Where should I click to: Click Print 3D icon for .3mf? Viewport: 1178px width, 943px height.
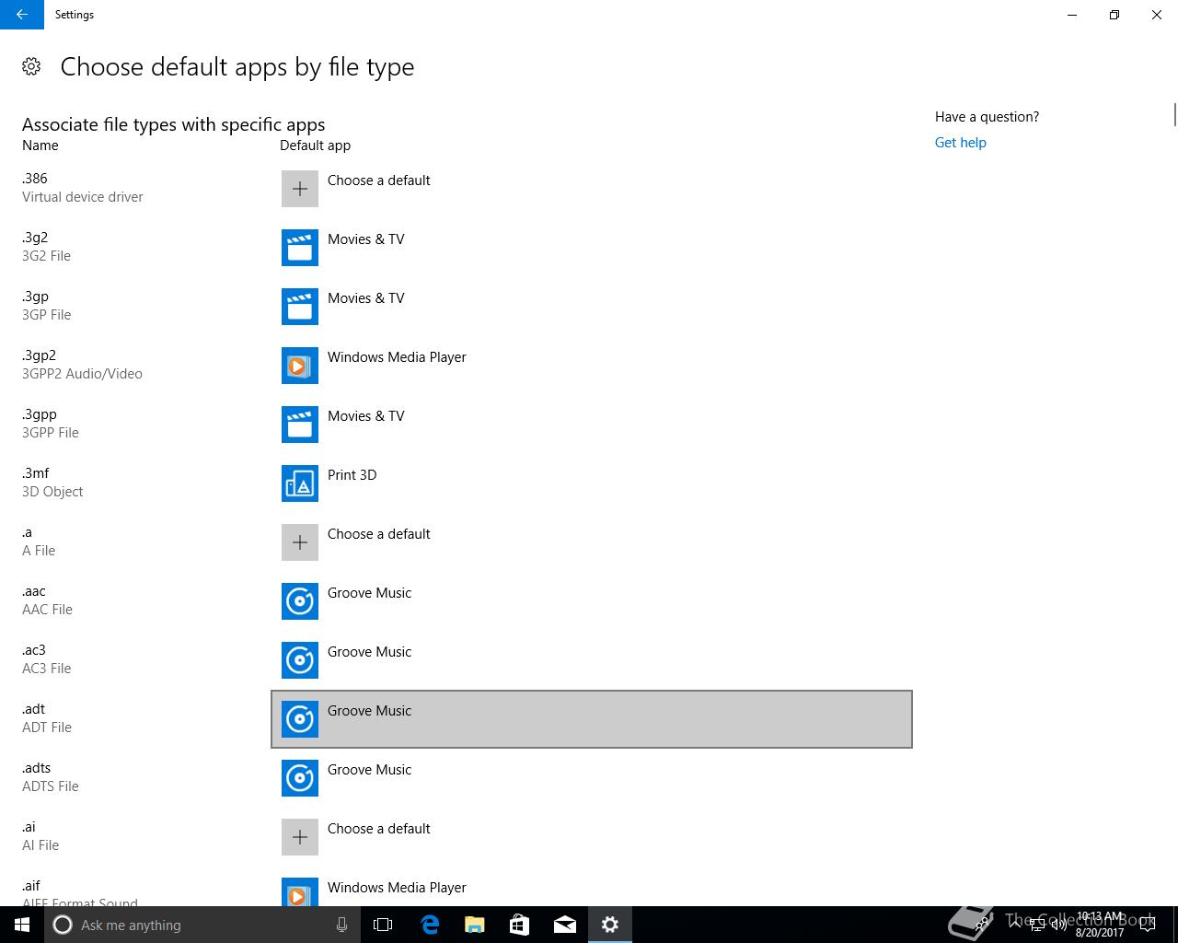[300, 483]
